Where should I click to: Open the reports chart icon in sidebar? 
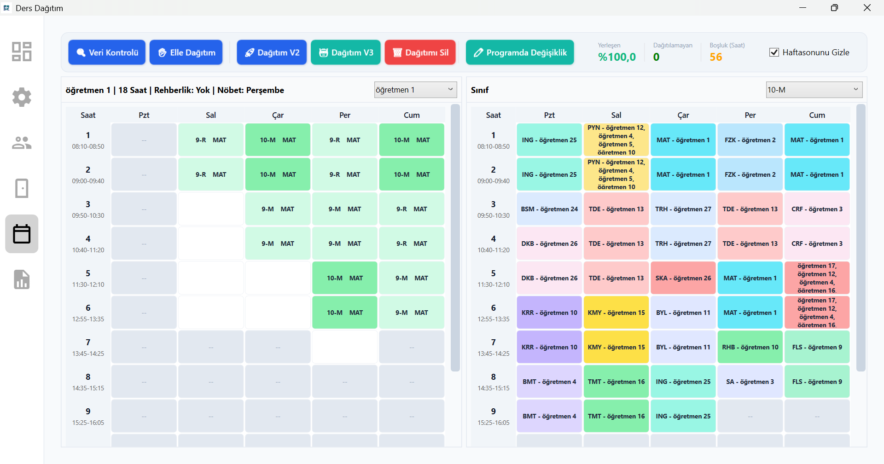pos(22,279)
